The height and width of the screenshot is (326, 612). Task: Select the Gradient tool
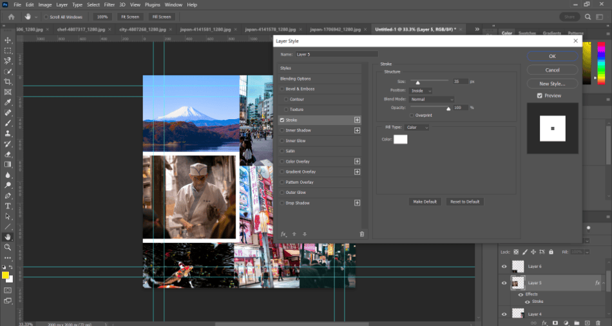8,164
